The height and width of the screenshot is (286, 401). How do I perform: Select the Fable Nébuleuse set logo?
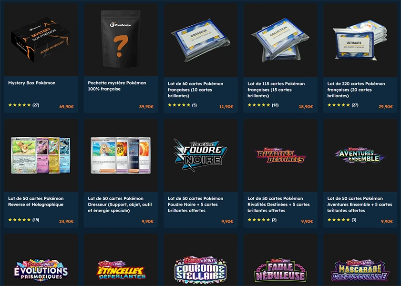(x=280, y=271)
